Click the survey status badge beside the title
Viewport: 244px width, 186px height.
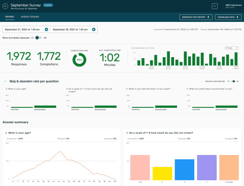(x=48, y=5)
